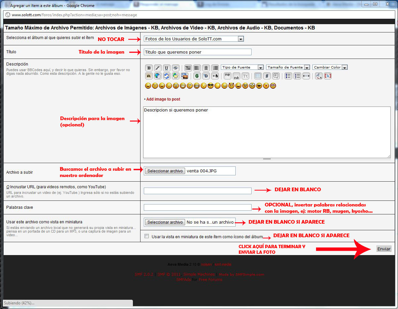The width and height of the screenshot is (398, 309).
Task: Click into the Descripción text area
Action: pyautogui.click(x=267, y=132)
